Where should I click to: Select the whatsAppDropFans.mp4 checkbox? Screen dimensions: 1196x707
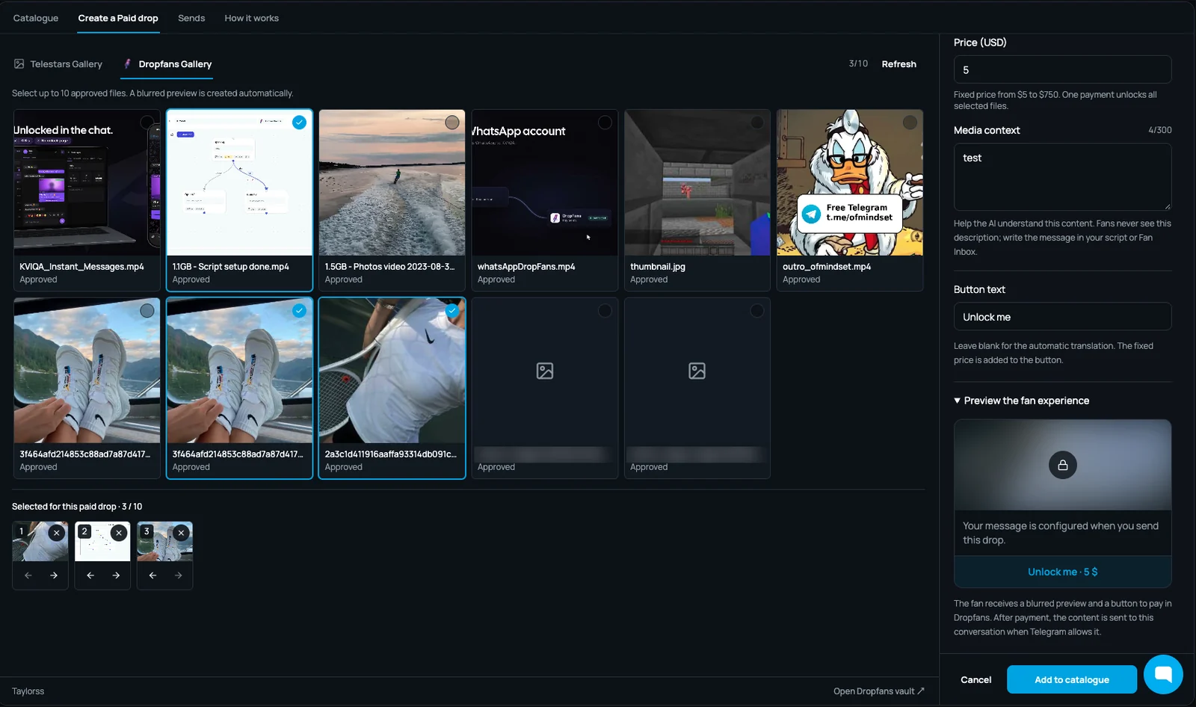point(605,123)
